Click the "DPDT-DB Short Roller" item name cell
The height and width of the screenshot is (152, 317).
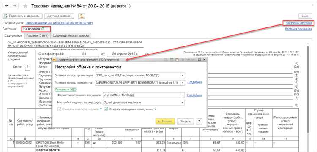(54, 144)
